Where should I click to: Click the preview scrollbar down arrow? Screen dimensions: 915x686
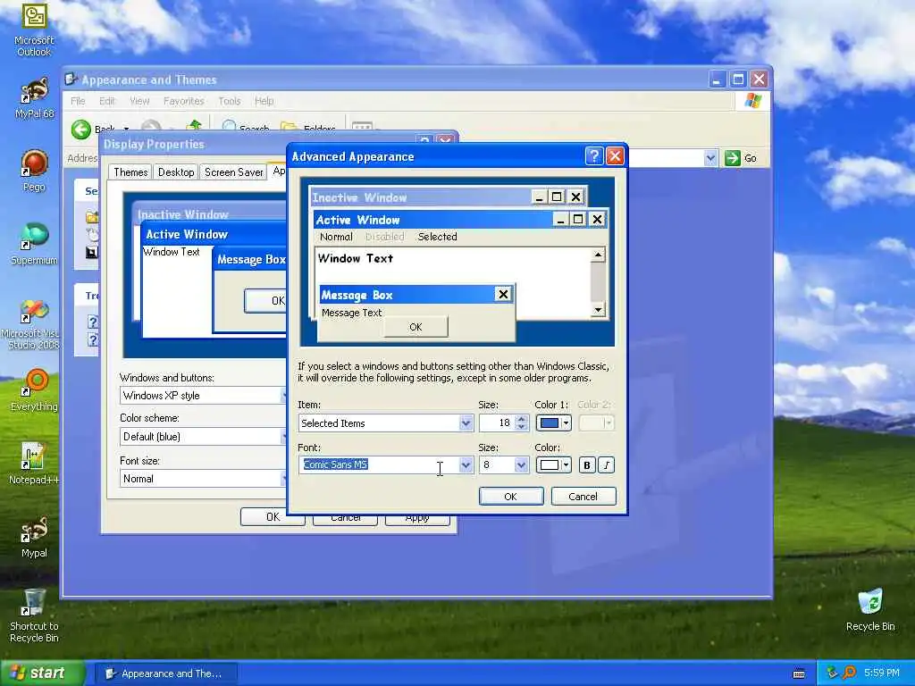coord(598,310)
